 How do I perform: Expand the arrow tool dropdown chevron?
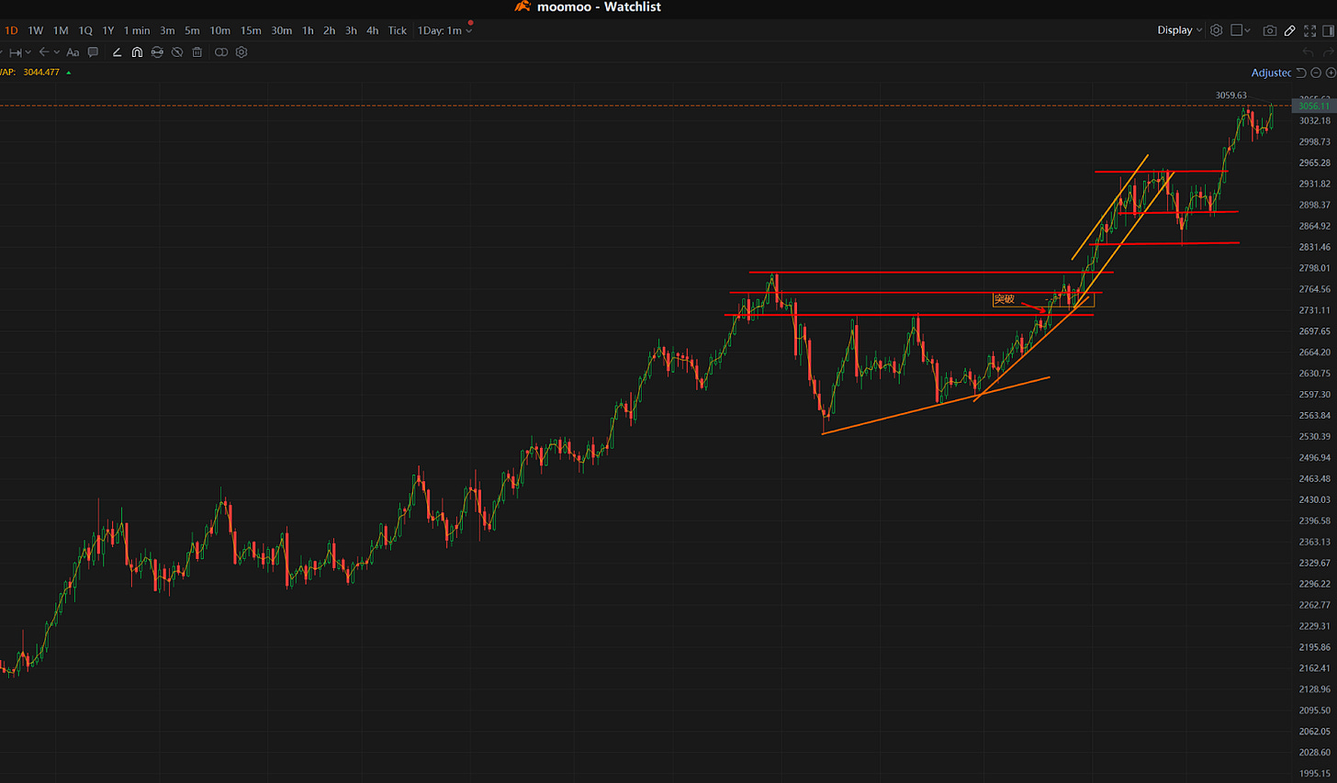[x=57, y=52]
